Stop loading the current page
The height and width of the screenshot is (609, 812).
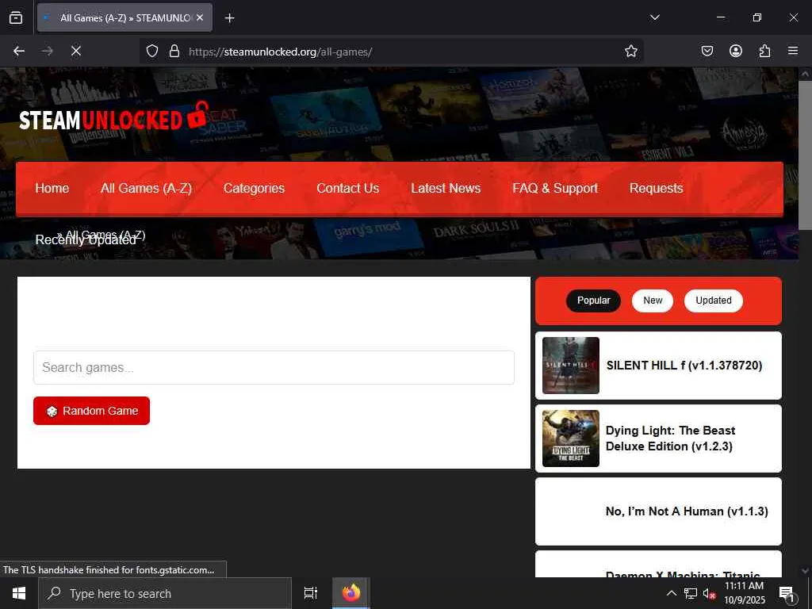pos(75,51)
